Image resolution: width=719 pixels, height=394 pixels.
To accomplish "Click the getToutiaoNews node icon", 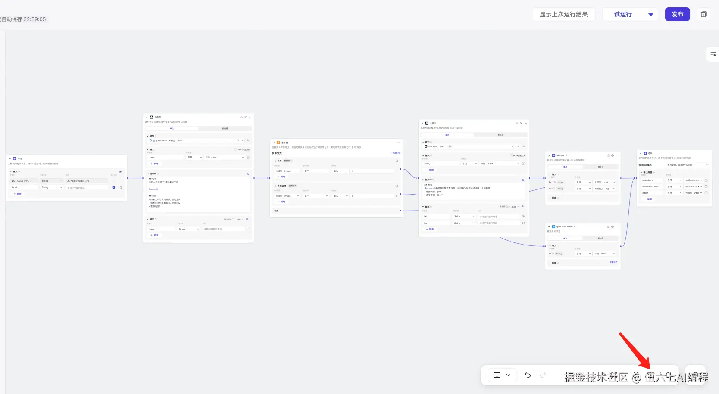I will (x=553, y=226).
